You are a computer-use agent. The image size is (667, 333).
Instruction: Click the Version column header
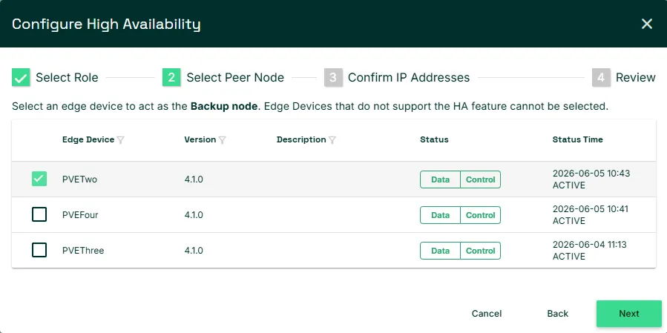pos(200,139)
